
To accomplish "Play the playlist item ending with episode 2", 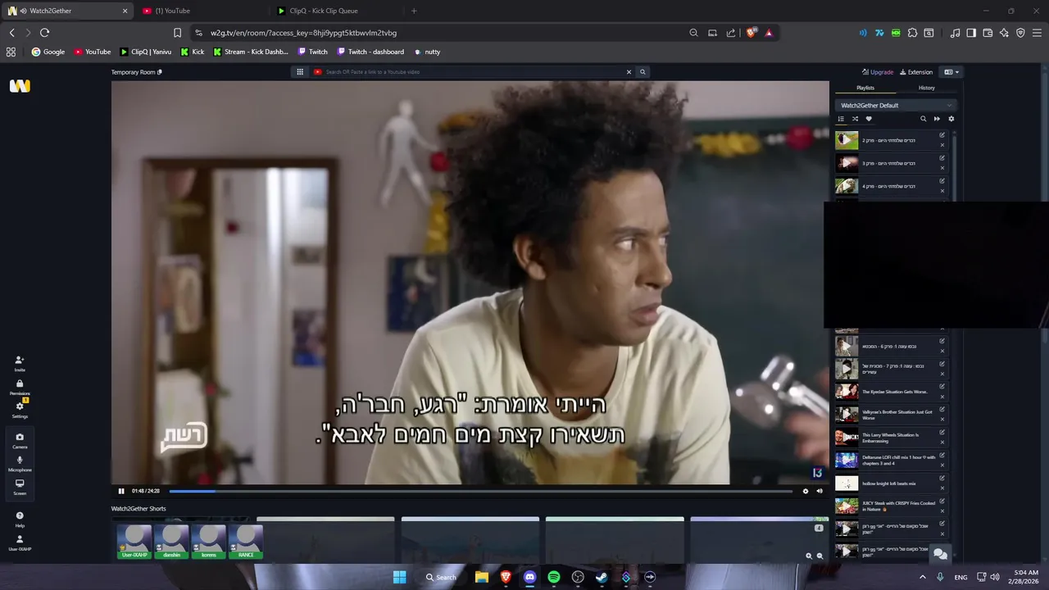I will click(847, 140).
